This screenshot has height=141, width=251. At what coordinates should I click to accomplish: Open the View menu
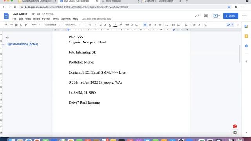point(28,19)
